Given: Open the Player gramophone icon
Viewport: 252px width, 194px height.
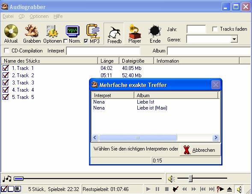Looking at the screenshot, I should (135, 31).
